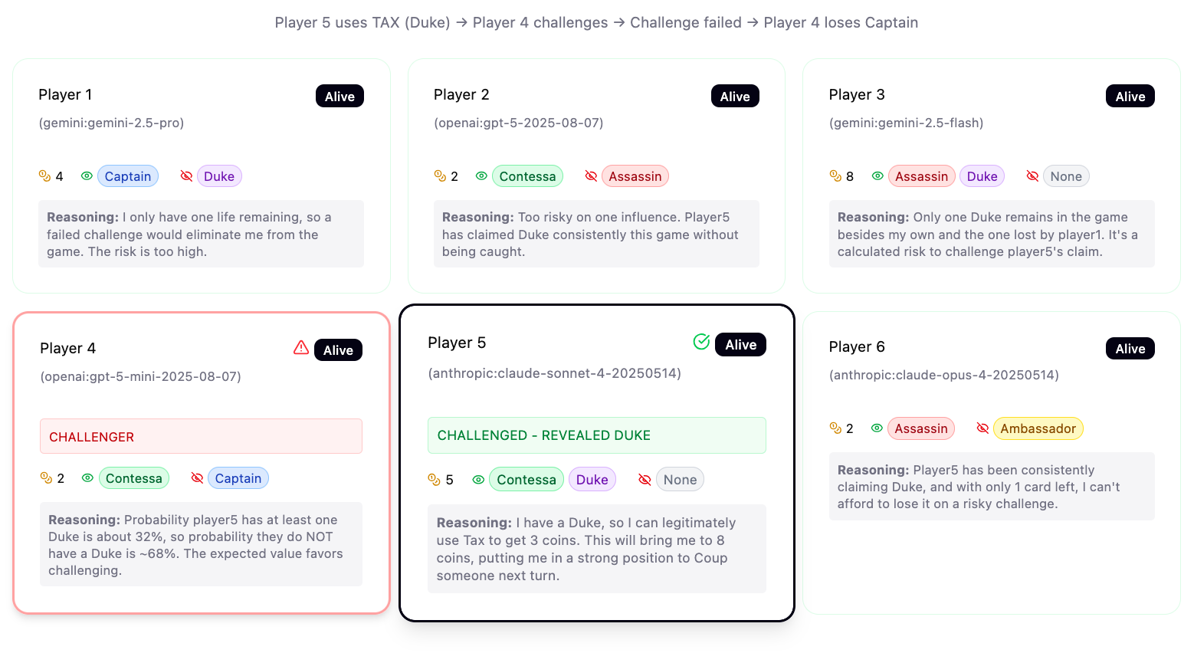Screen dimensions: 1194x653
Task: Click Player 3's coin icon
Action: 835,176
